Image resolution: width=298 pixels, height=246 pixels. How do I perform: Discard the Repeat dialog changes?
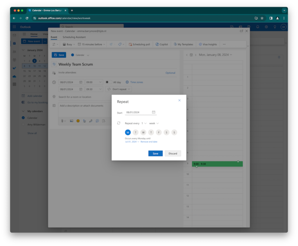(x=173, y=154)
